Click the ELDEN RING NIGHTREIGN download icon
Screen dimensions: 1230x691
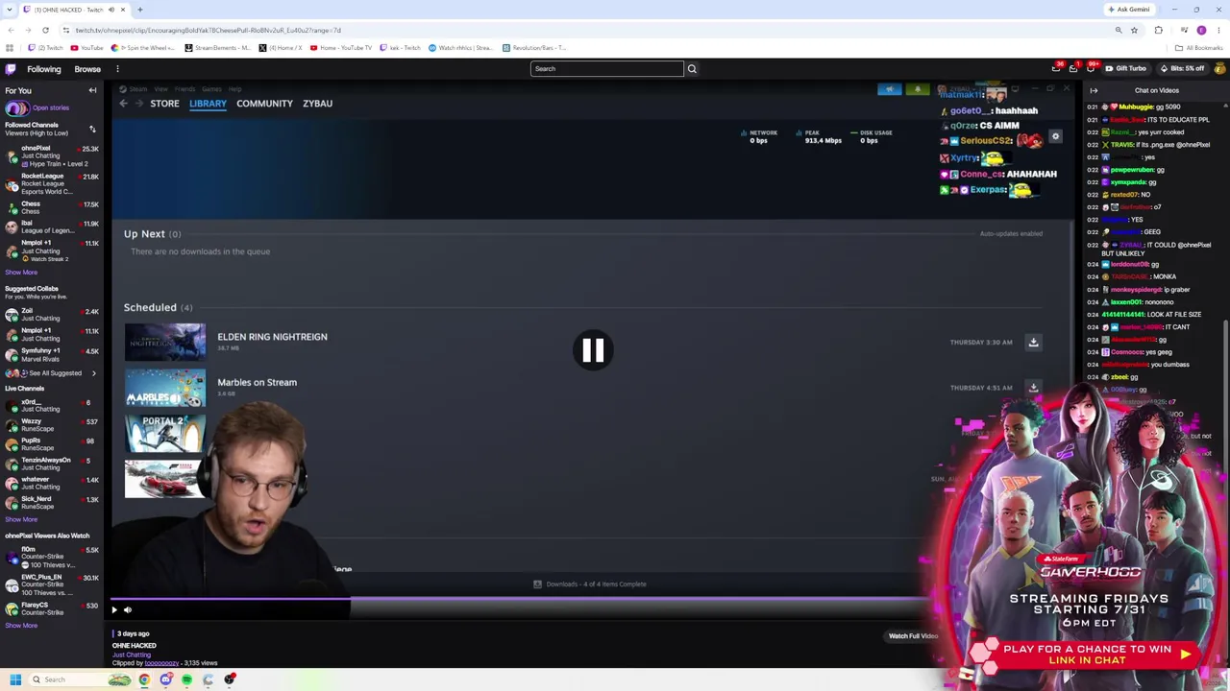(x=1034, y=342)
